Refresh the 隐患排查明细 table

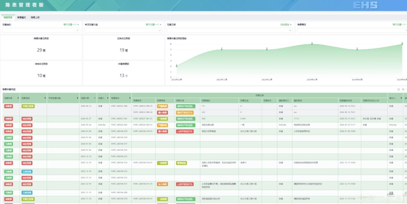coord(398,89)
